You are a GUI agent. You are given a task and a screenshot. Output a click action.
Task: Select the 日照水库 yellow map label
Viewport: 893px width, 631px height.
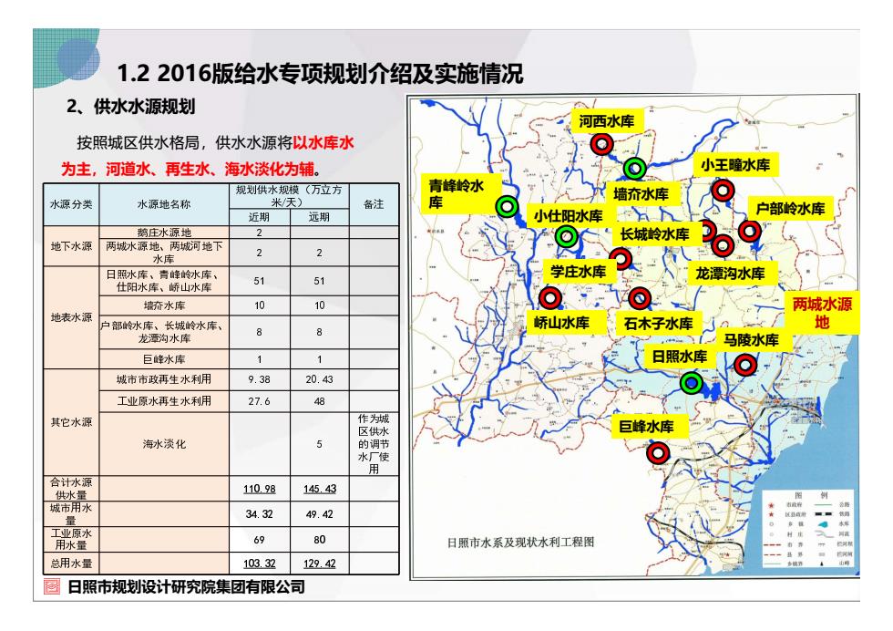(680, 357)
